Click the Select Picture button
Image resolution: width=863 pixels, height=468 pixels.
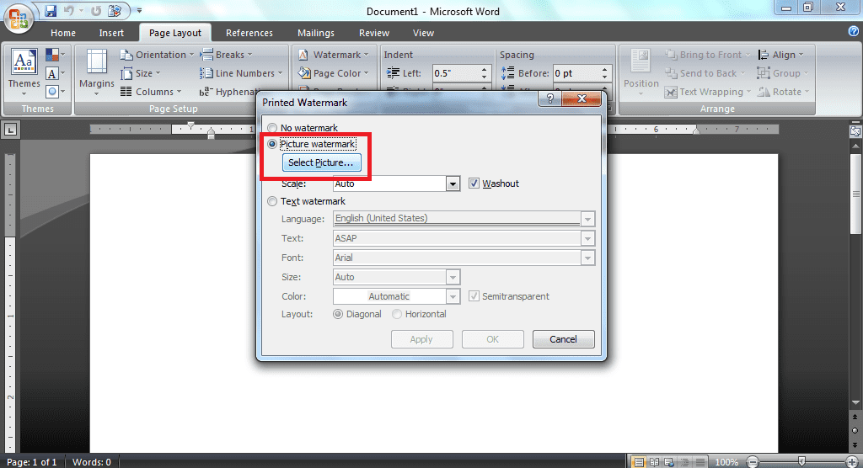point(321,162)
